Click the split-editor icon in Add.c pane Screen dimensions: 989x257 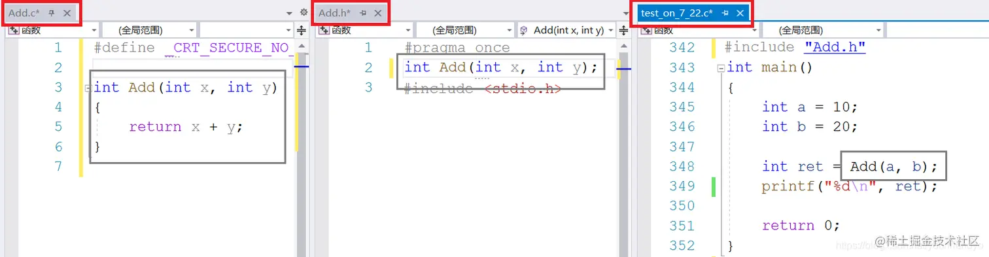coord(302,30)
